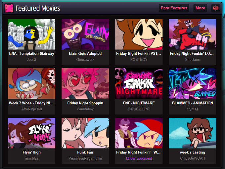Click the title week 7 casting
Viewport: 225px width, 169px height.
[x=193, y=152]
